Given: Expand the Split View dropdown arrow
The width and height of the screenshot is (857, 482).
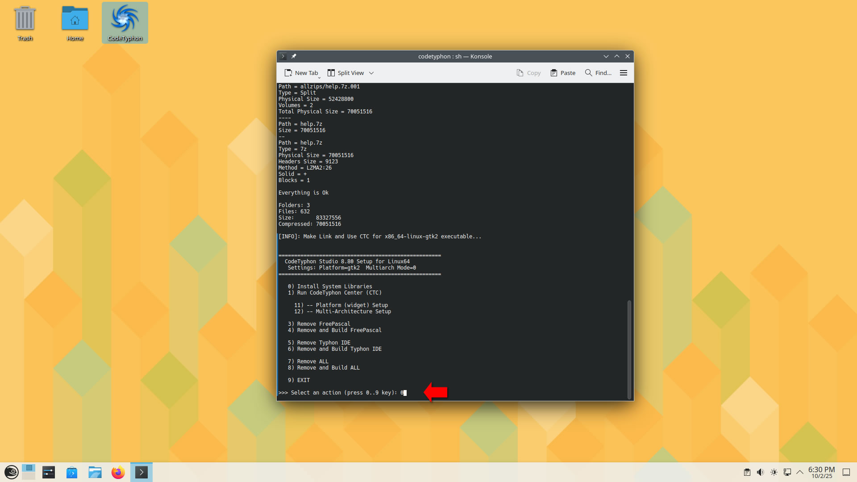Looking at the screenshot, I should pyautogui.click(x=371, y=73).
